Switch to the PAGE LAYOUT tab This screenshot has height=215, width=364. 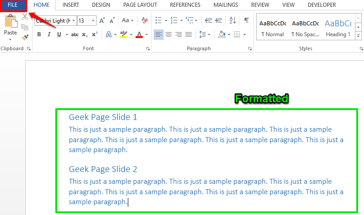(140, 5)
